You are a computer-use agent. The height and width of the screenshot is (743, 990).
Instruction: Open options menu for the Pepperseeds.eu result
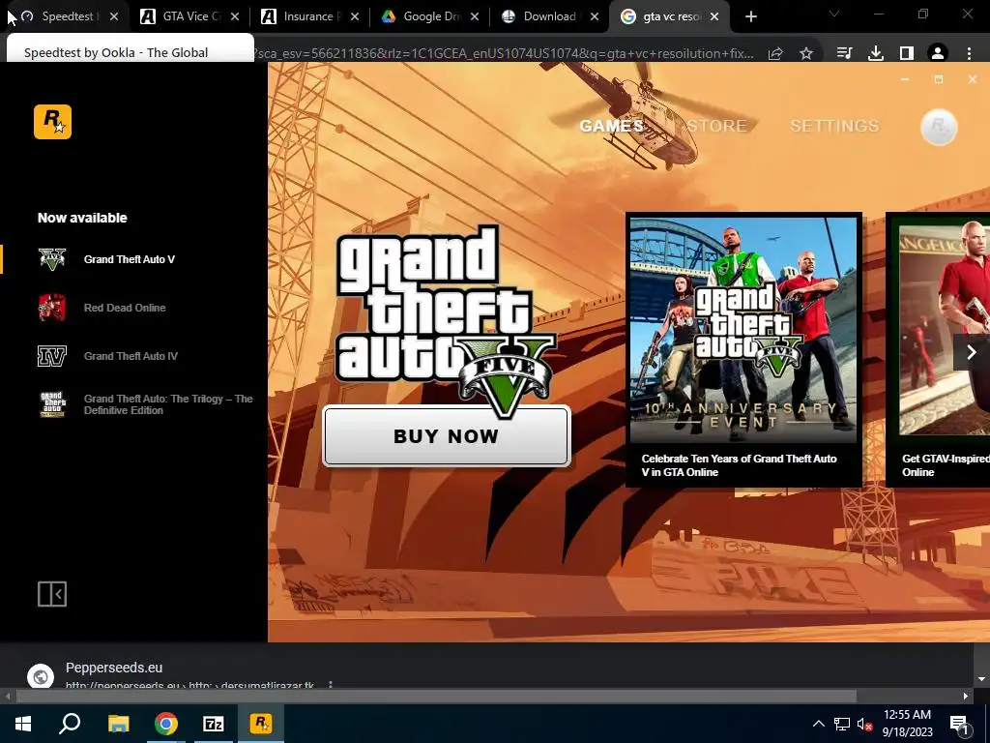point(331,685)
